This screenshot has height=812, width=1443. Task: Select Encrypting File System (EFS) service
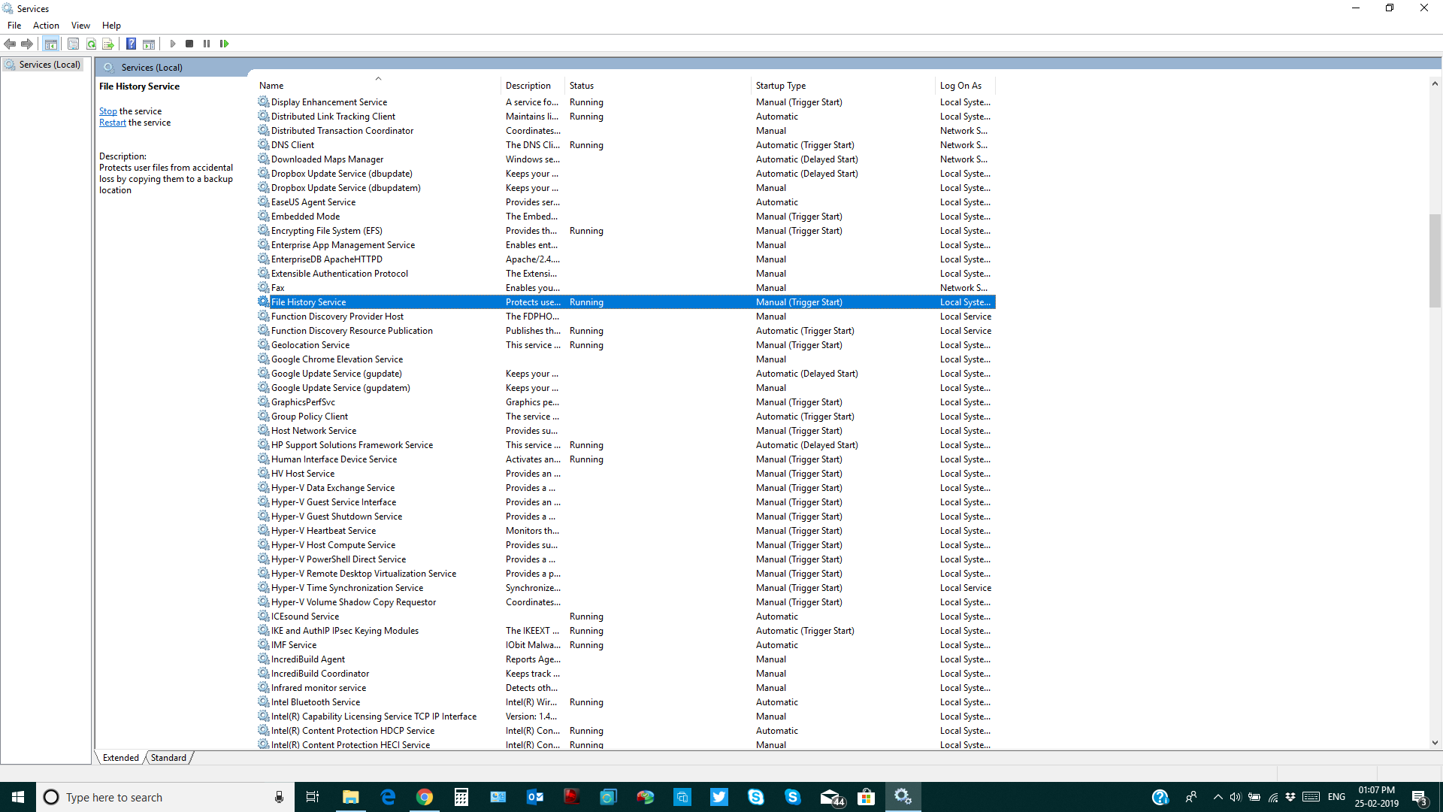625,231
